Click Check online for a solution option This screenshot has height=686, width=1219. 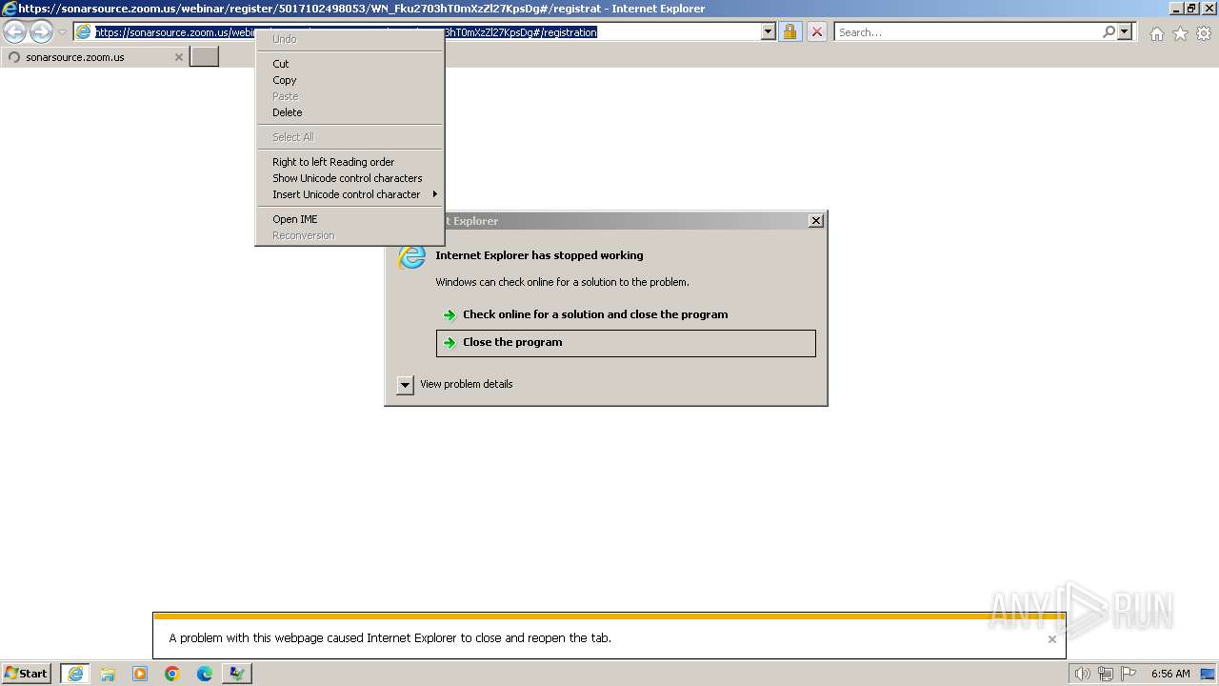tap(626, 314)
